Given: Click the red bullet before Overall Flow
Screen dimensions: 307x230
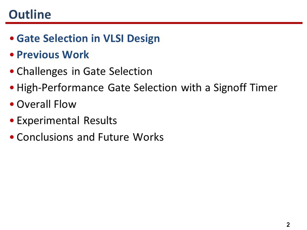Looking at the screenshot, I should (x=12, y=104).
